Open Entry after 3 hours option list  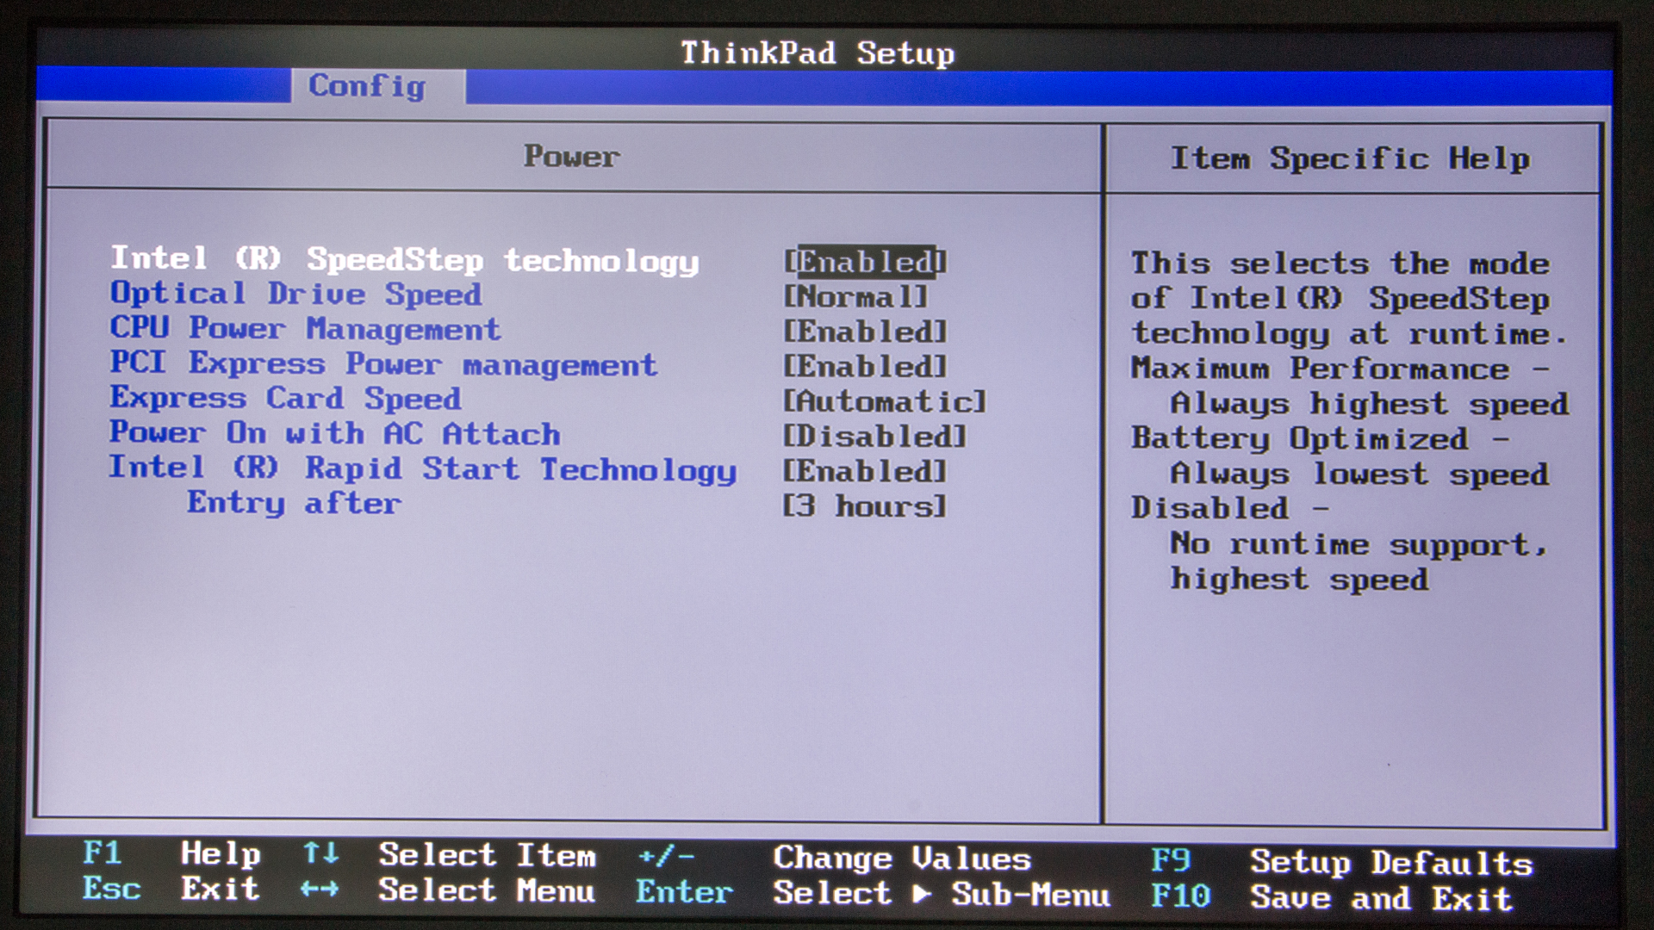click(865, 506)
